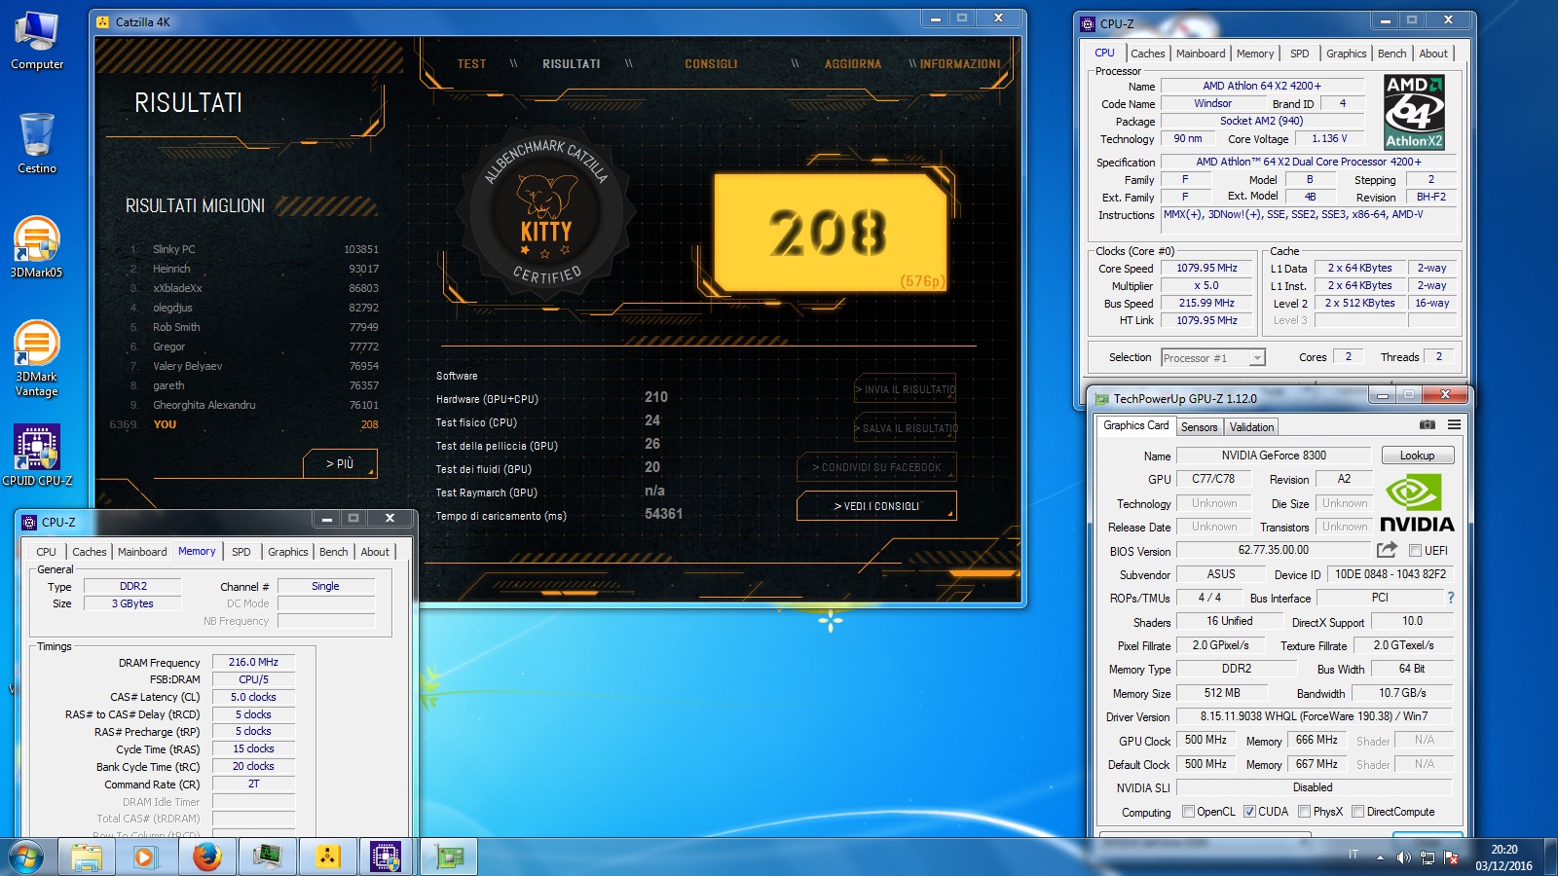Viewport: 1558px width, 876px height.
Task: Toggle the CUDA checkbox
Action: point(1249,812)
